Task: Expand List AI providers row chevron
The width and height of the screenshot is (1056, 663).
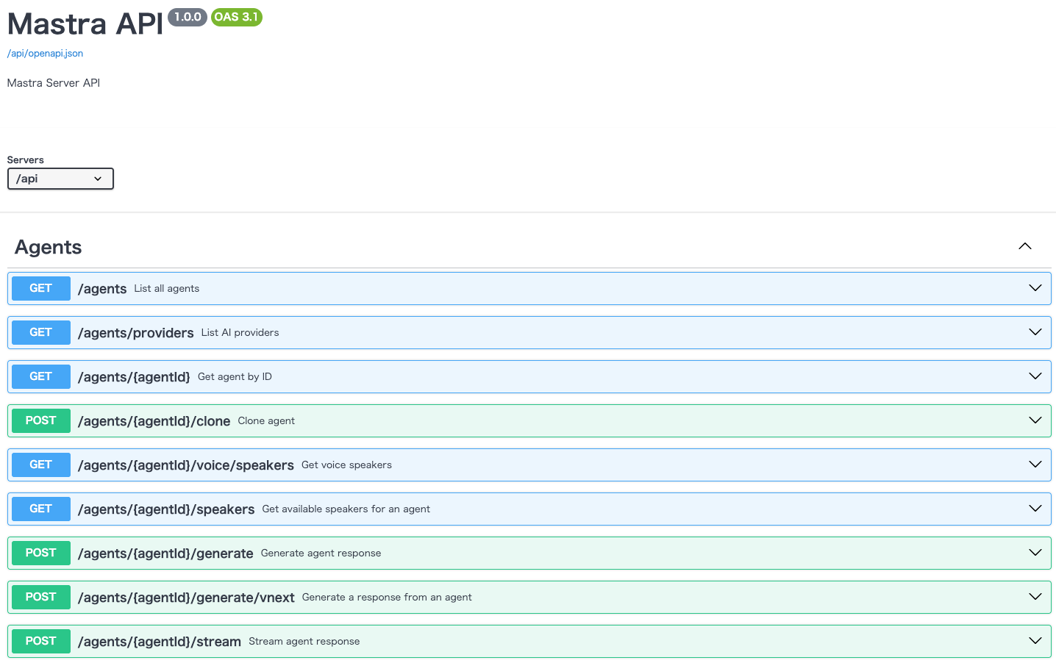Action: [1035, 332]
